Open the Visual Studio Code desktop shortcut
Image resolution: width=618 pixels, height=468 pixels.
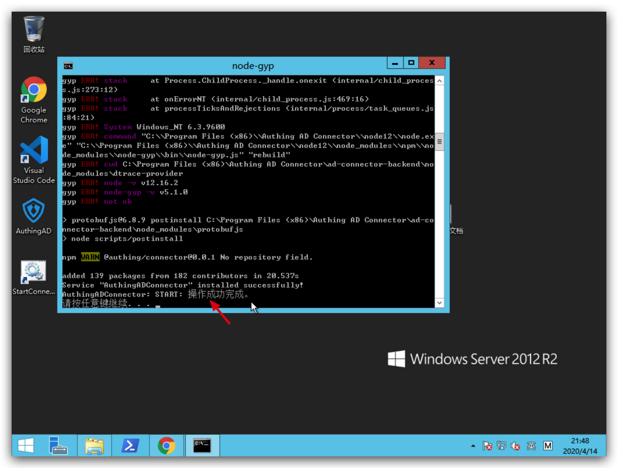click(x=34, y=150)
